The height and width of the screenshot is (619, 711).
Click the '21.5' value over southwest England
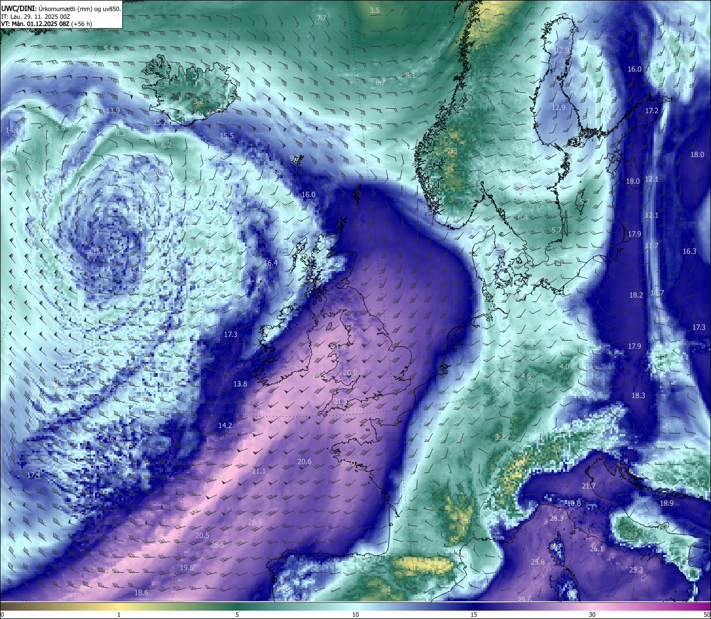coord(341,401)
